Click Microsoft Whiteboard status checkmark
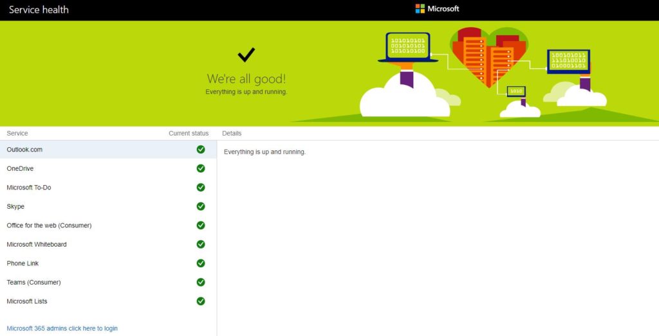 point(201,244)
